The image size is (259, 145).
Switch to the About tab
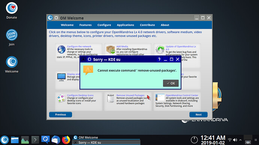(165, 25)
